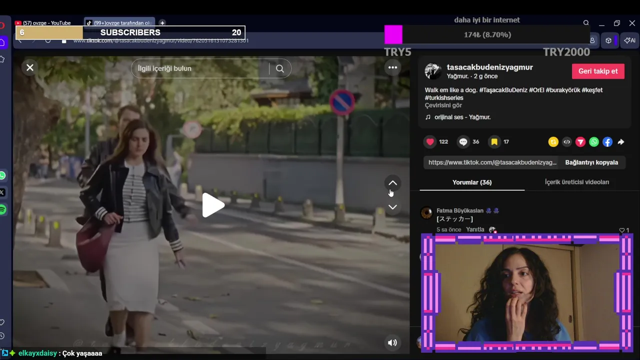Open tasacakbudenizyagmur profile avatar
This screenshot has height=360, width=640.
[433, 71]
